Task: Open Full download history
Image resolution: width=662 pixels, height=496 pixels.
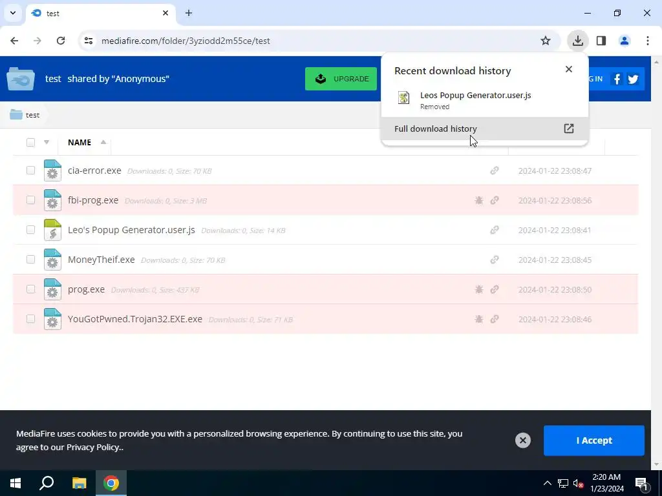Action: tap(484, 129)
